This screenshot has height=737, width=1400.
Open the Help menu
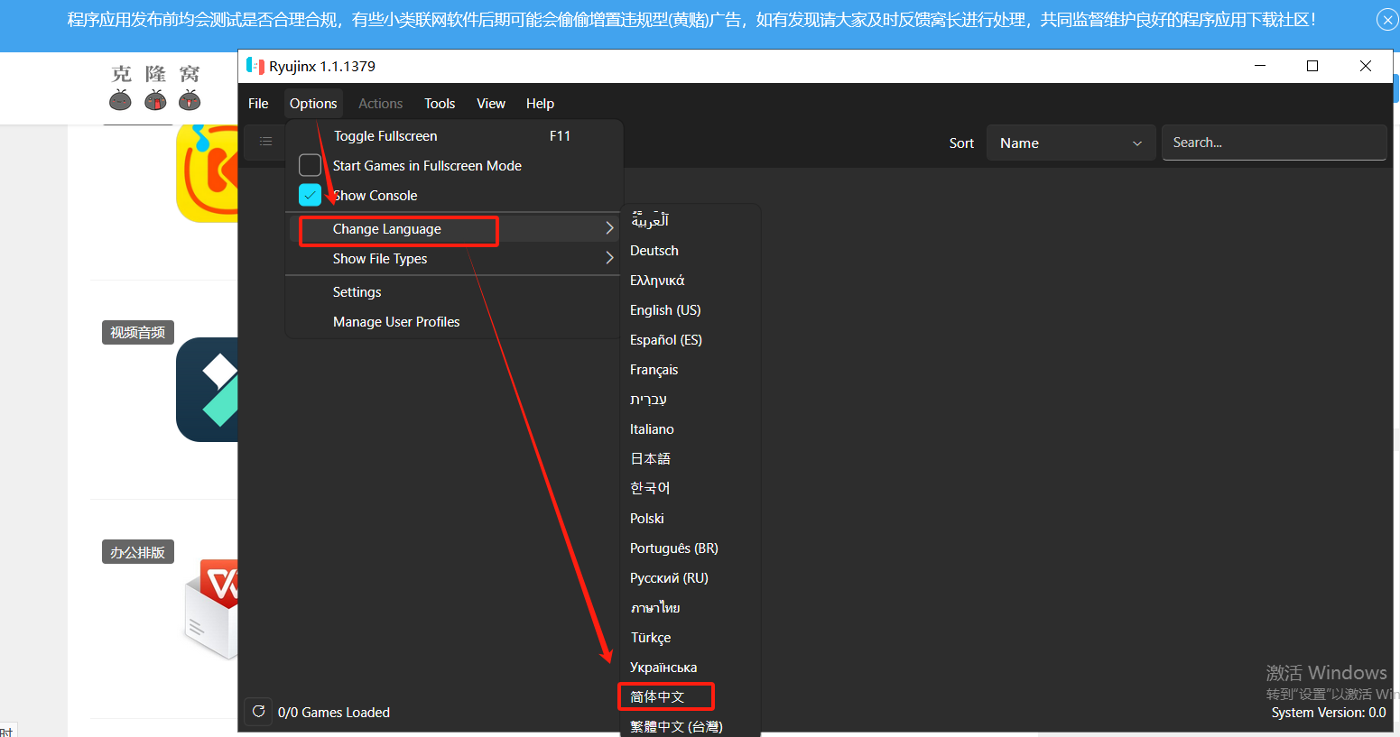(x=540, y=104)
